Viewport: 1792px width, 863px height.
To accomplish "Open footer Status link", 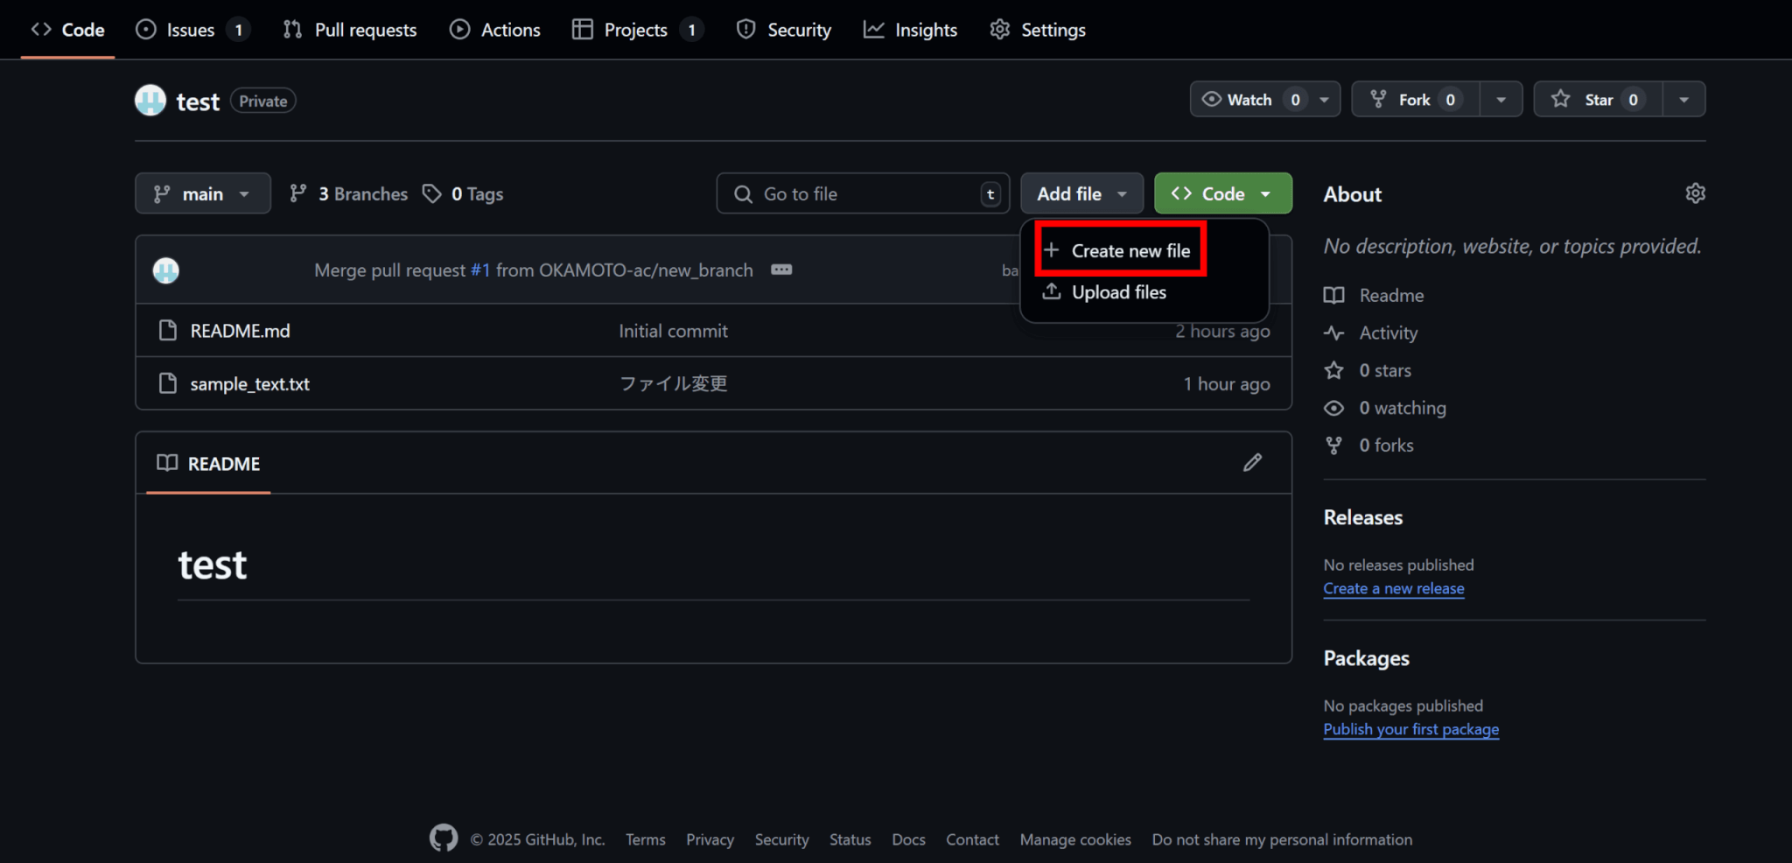I will (x=850, y=839).
